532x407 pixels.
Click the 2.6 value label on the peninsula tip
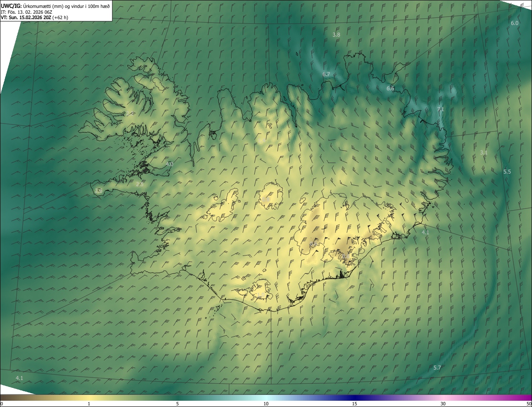click(x=99, y=191)
